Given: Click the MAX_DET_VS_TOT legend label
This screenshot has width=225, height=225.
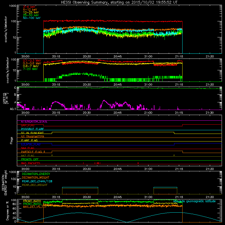Looking at the screenshot, I should (x=35, y=207).
